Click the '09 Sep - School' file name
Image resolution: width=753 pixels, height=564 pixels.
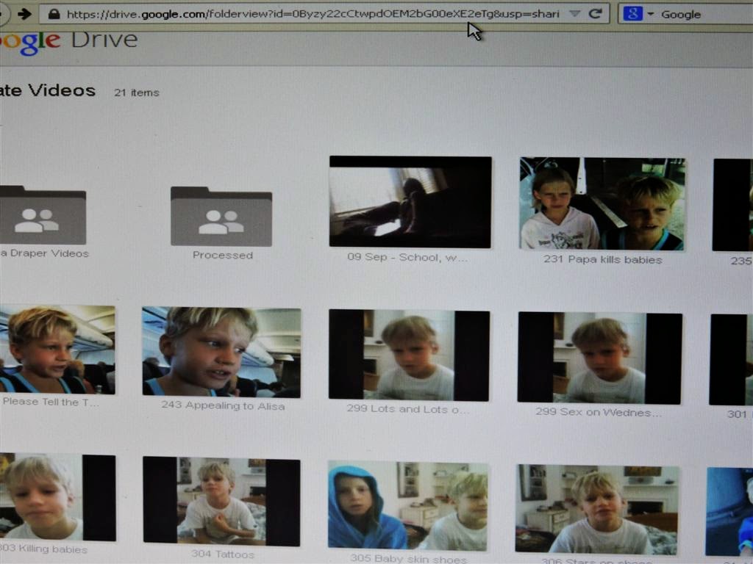point(407,257)
